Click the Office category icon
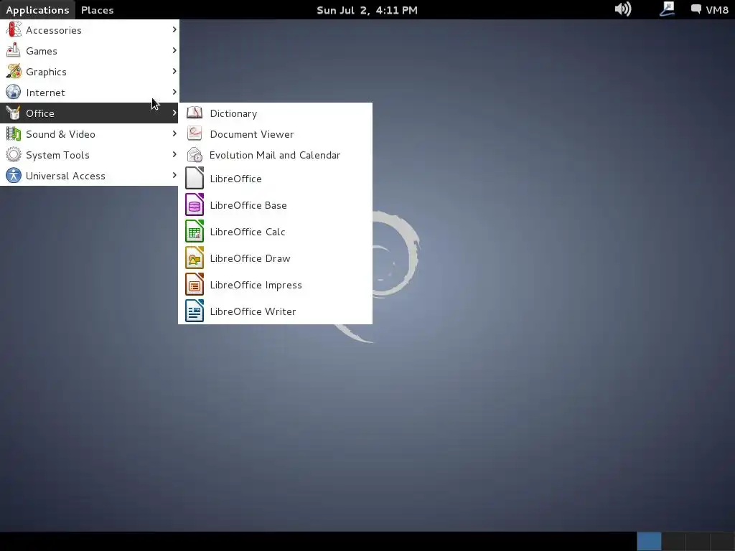Screen dimensions: 735x551 coord(14,113)
